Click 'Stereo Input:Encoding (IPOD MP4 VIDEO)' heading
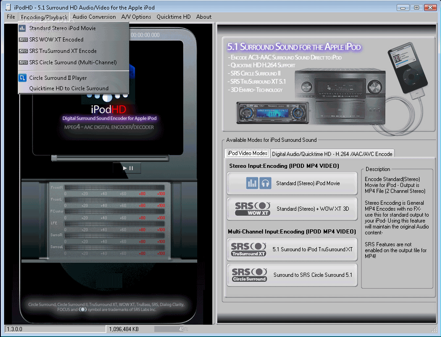Image resolution: width=441 pixels, height=337 pixels. click(284, 166)
